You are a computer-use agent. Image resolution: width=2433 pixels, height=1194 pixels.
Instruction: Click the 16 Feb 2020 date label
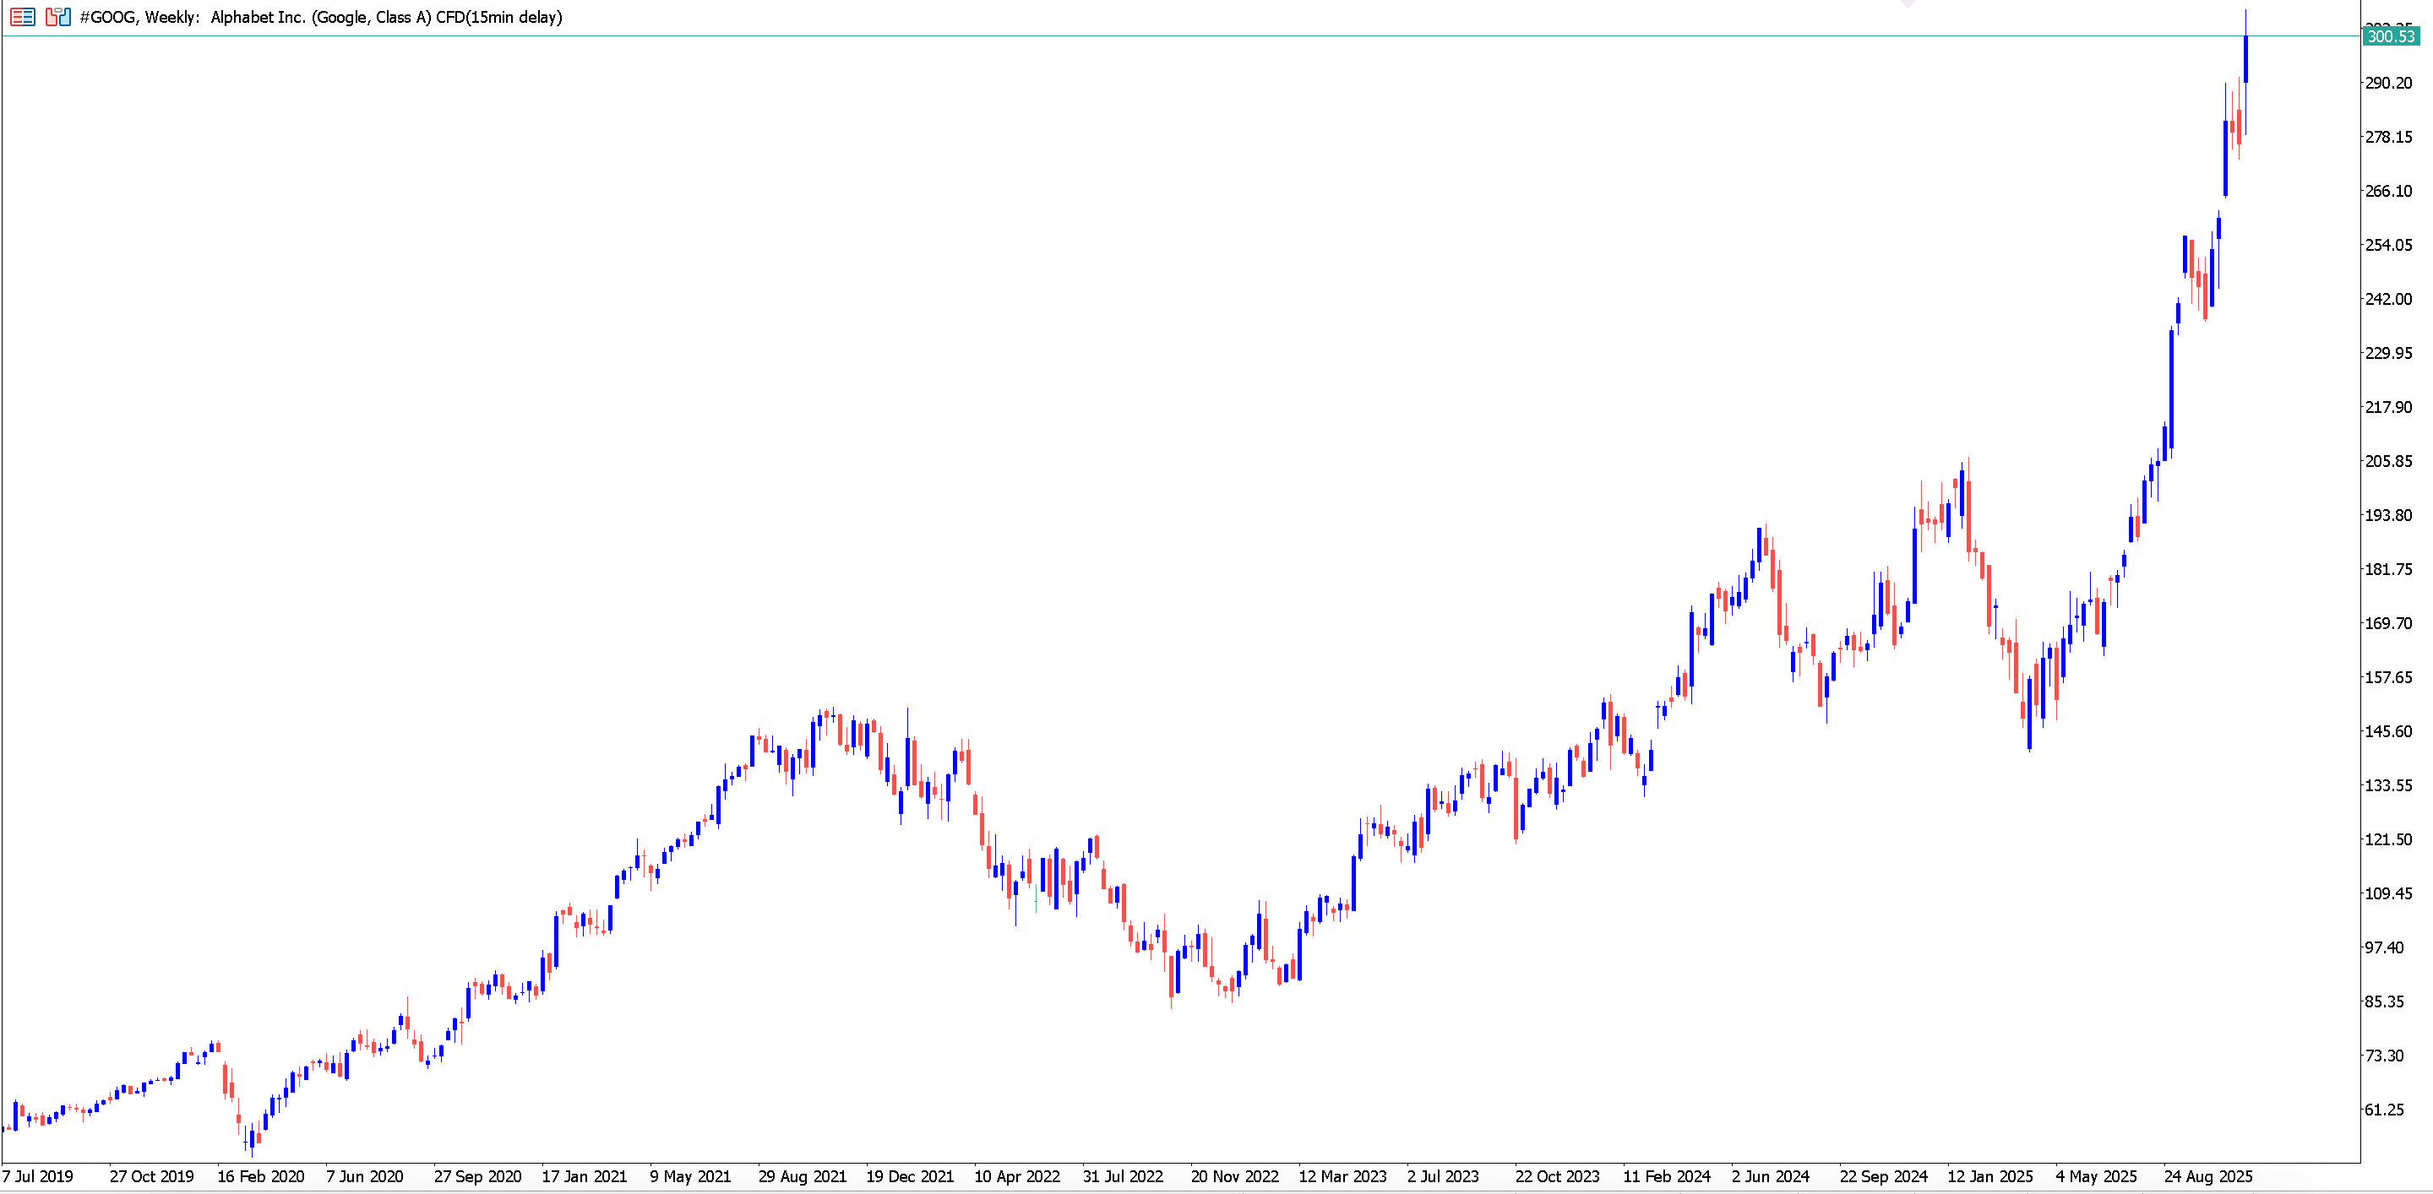click(261, 1176)
